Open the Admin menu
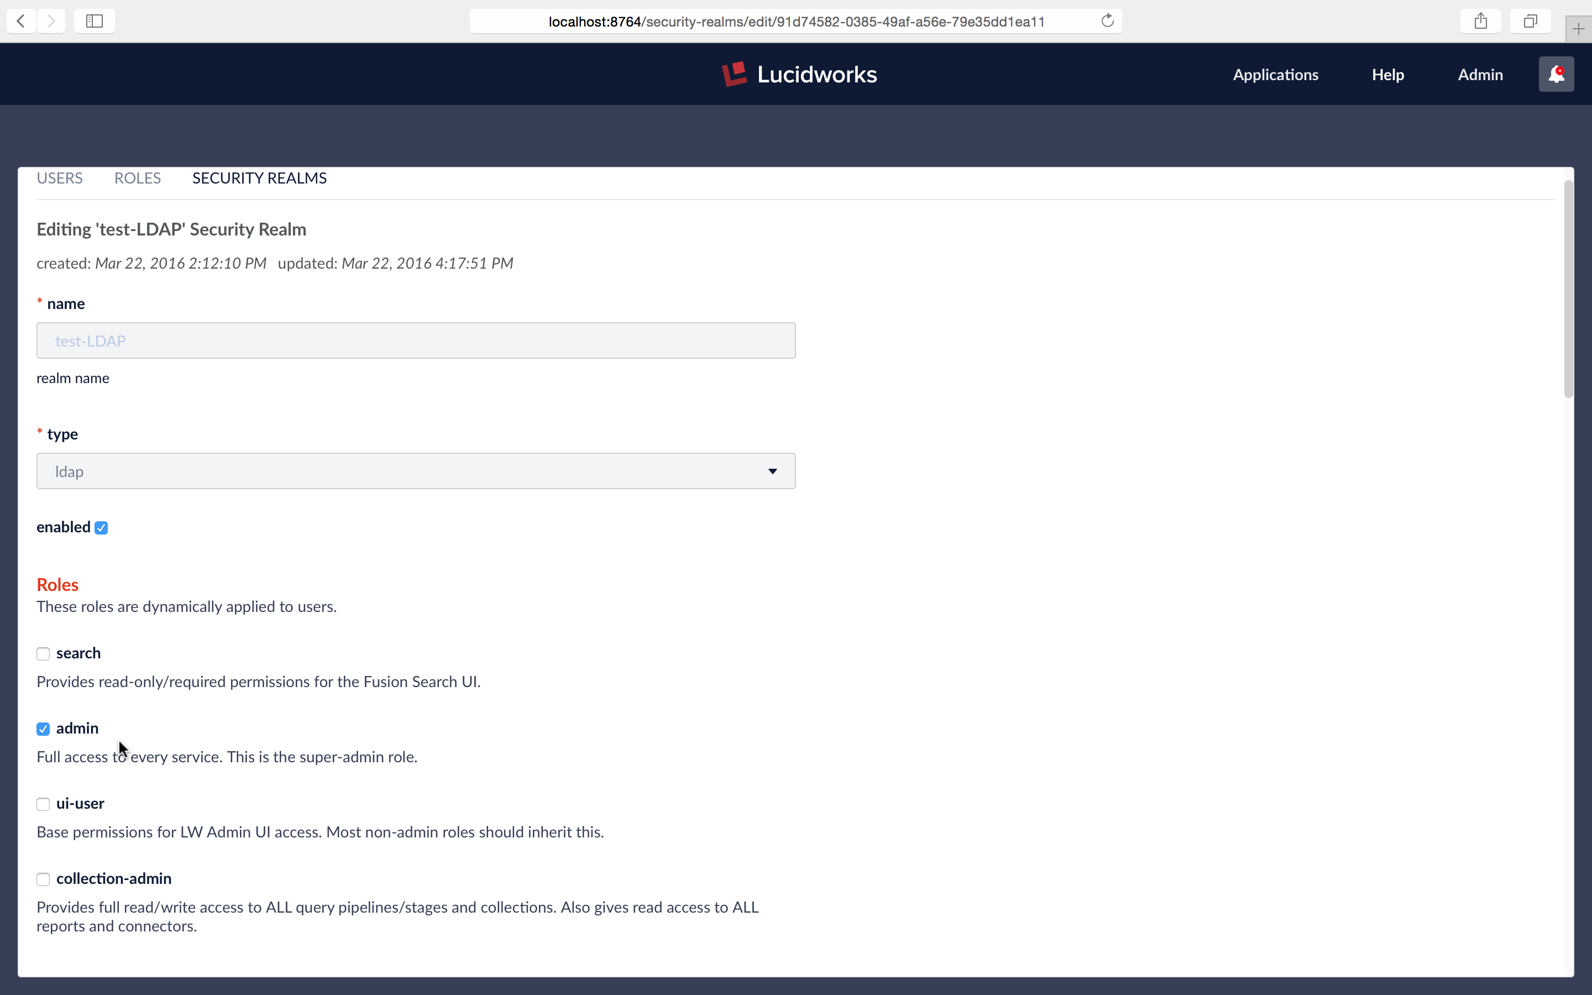The height and width of the screenshot is (995, 1592). (1481, 75)
